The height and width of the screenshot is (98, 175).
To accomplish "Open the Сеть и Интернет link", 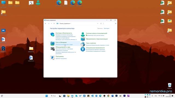I will [61, 42].
